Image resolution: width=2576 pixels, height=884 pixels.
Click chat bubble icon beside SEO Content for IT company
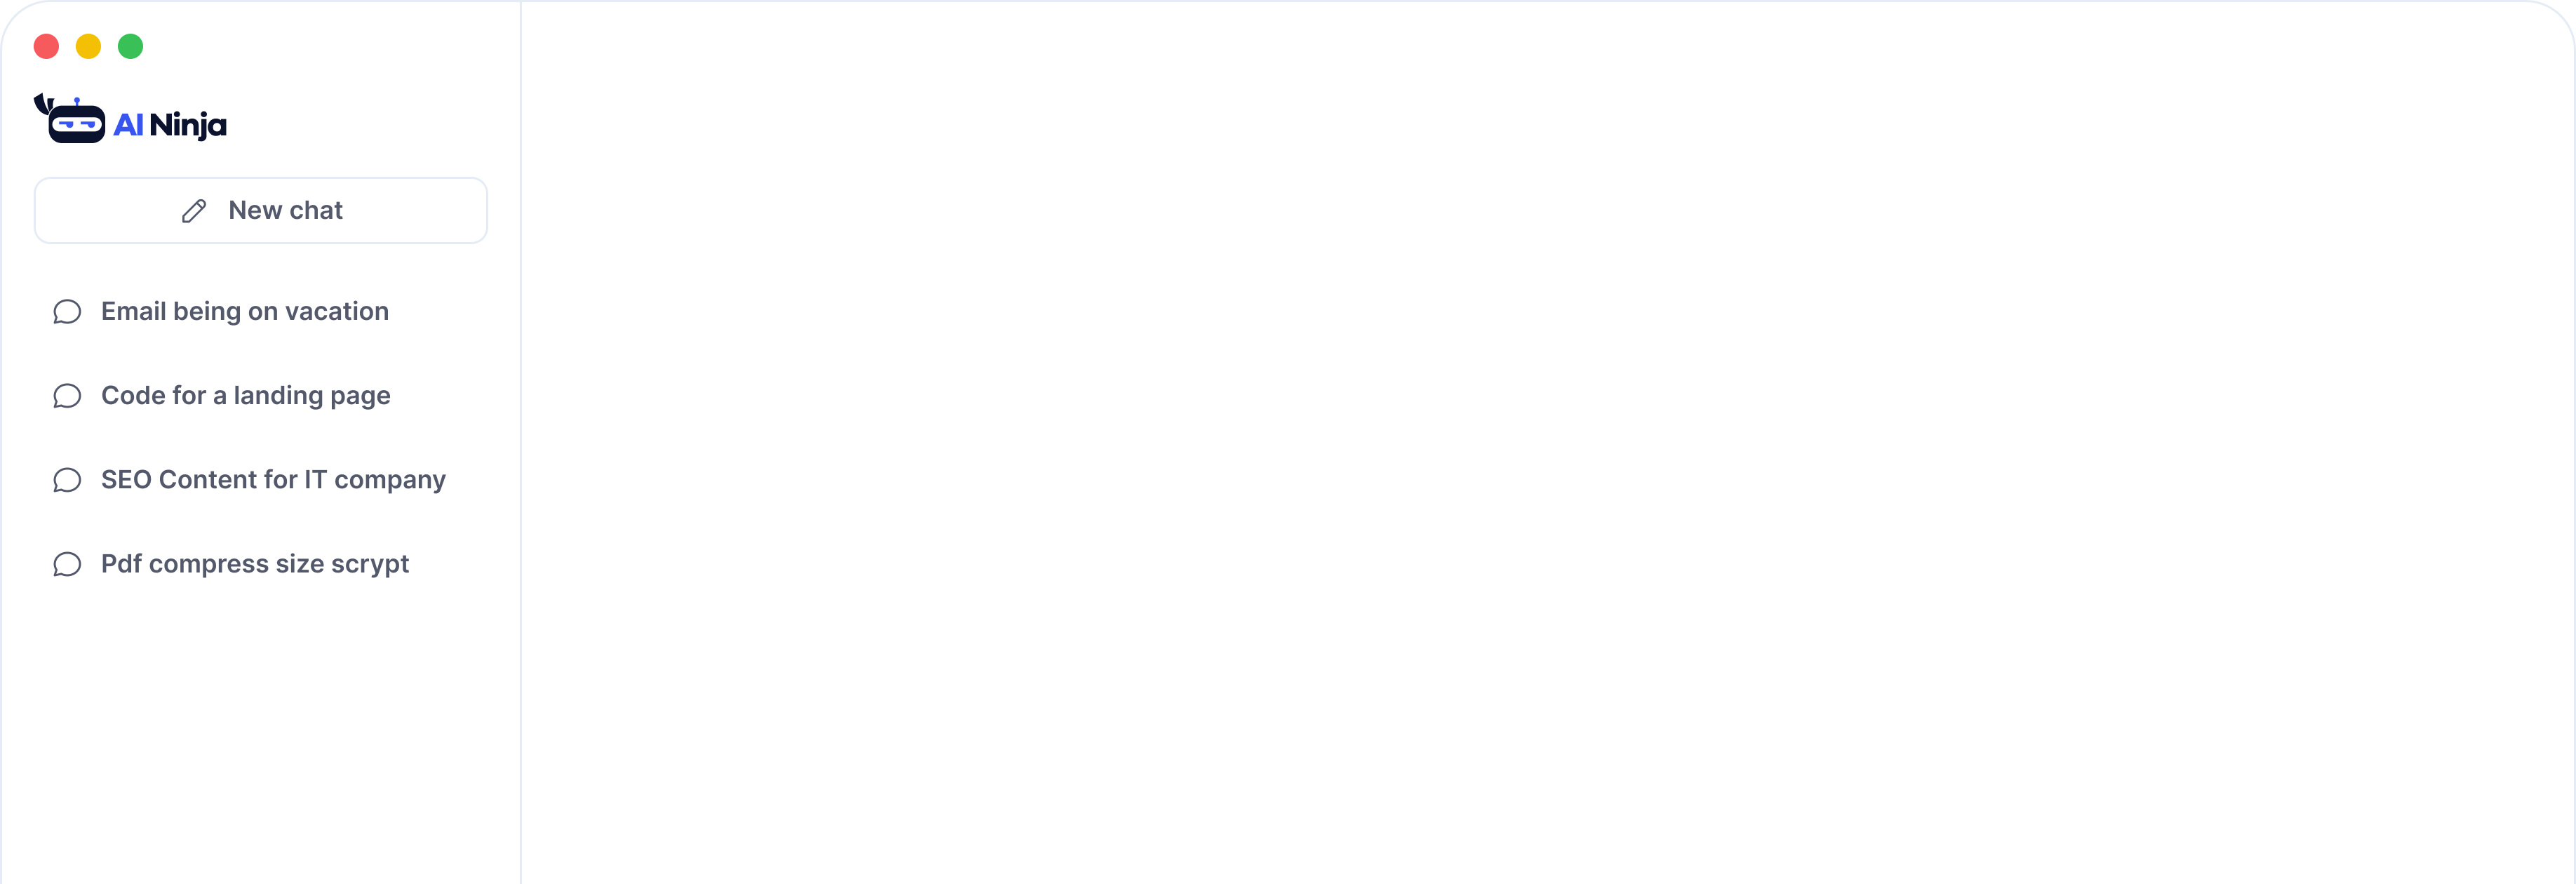click(67, 480)
